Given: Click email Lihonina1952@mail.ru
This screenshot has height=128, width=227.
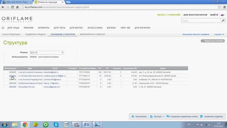Looking at the screenshot, I should [52, 80].
